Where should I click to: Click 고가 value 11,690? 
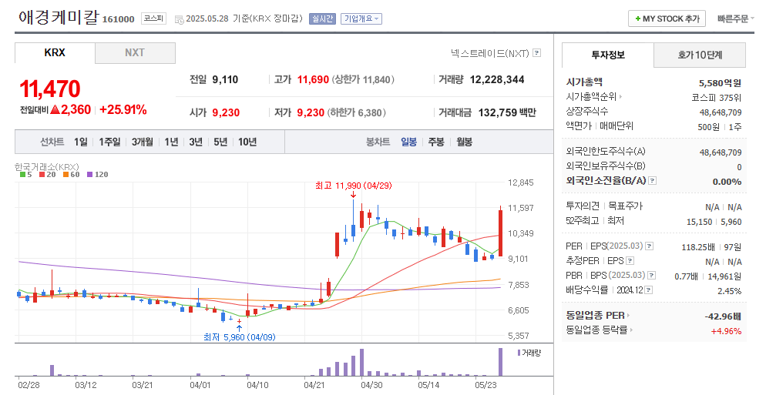click(313, 79)
